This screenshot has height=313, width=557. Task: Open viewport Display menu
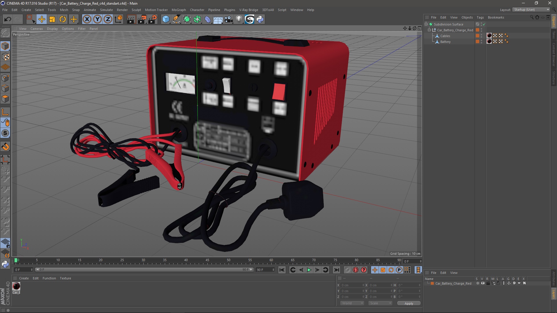(x=52, y=29)
